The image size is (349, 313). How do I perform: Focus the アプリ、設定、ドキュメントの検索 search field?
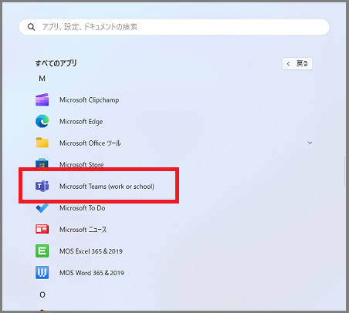(x=174, y=27)
